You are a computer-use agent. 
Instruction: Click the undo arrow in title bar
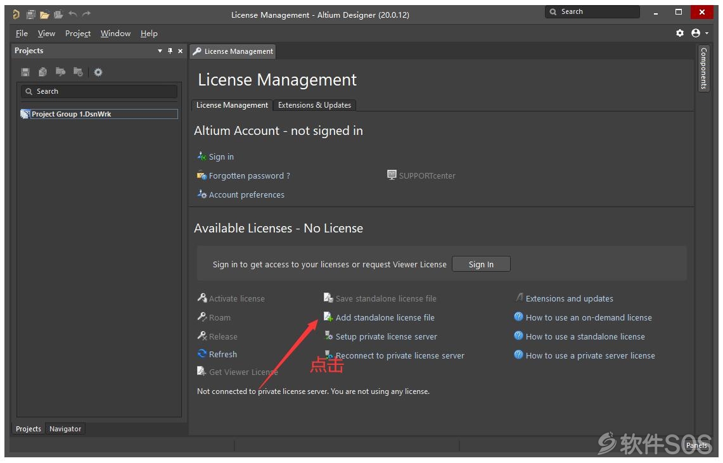(x=72, y=14)
